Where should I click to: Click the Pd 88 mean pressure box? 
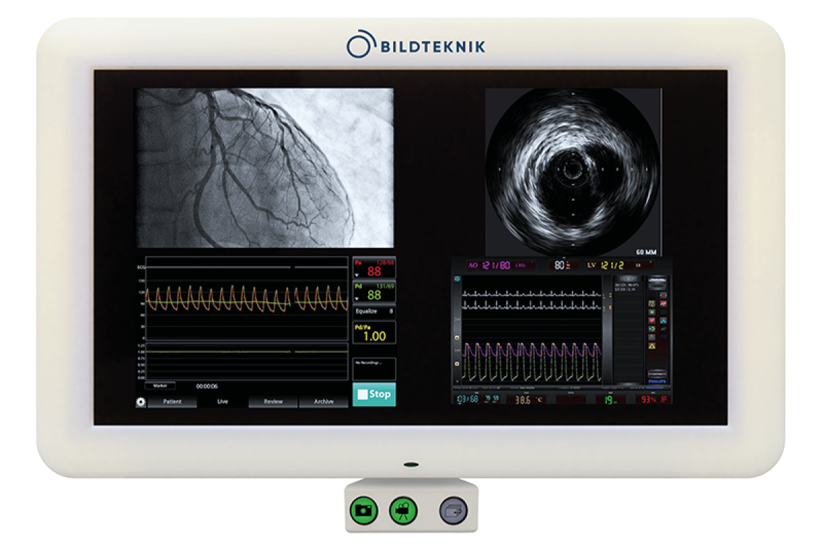[x=374, y=292]
